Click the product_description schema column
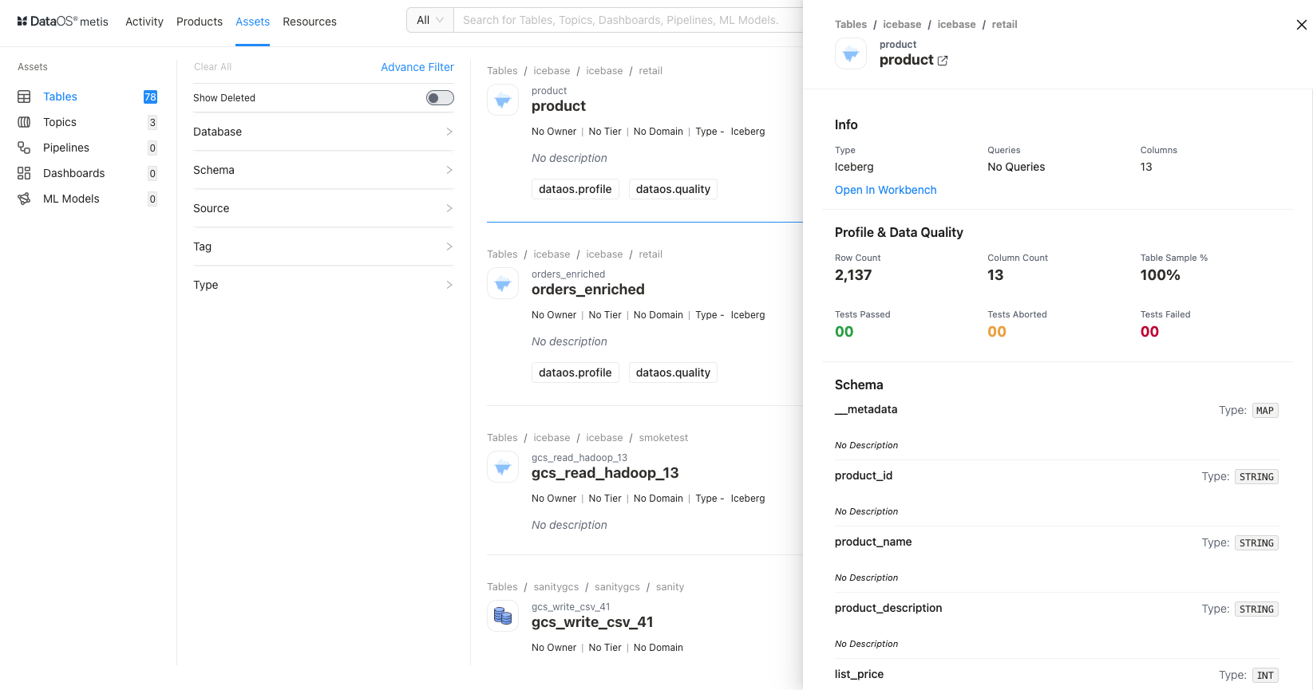Viewport: 1313px width, 690px height. pyautogui.click(x=888, y=608)
